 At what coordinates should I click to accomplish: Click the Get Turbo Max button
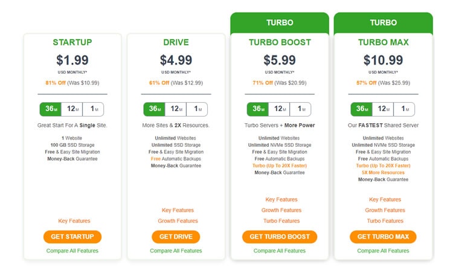[383, 237]
